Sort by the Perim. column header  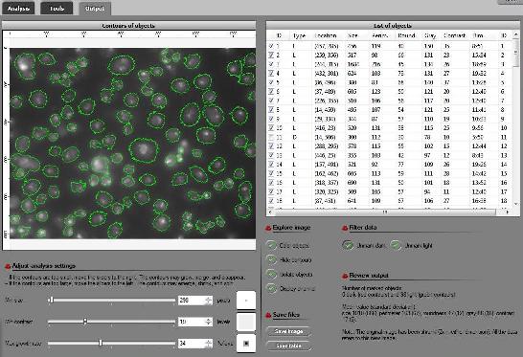point(380,35)
